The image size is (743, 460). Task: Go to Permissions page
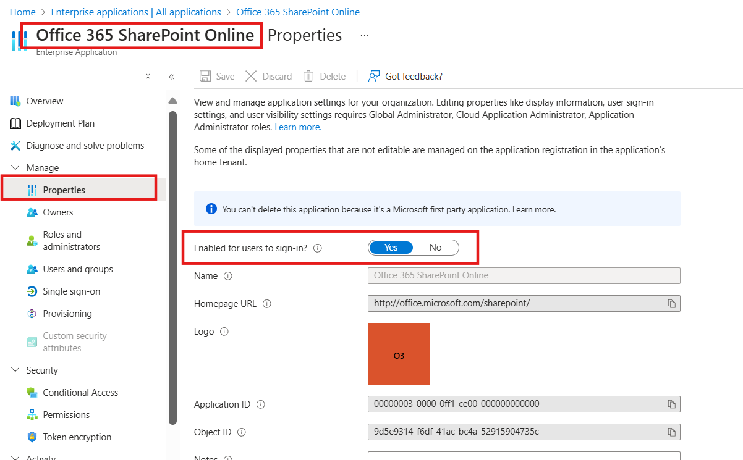click(x=66, y=415)
